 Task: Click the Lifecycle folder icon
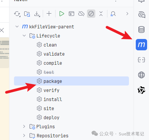32,36
